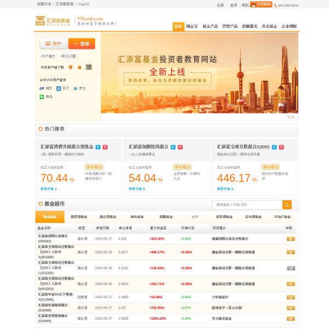329x329 pixels.
Task: Open fund row 汇添富中证800ETF联接 A(012596)
Action: point(55,297)
